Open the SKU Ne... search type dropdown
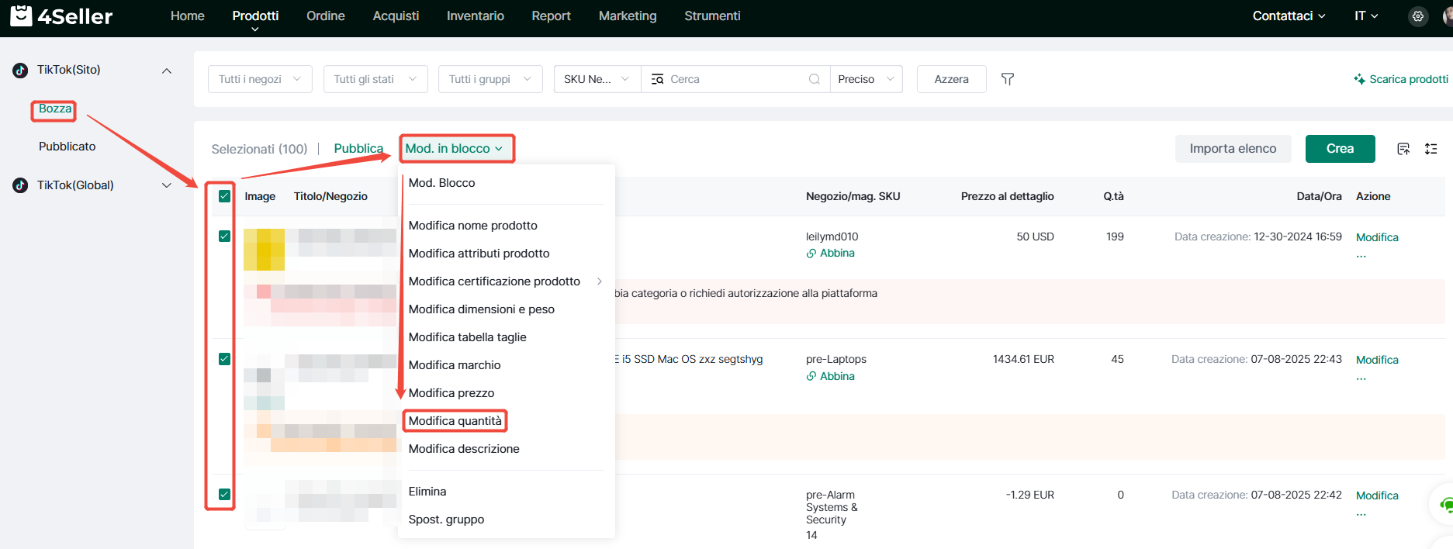This screenshot has width=1453, height=549. pyautogui.click(x=597, y=79)
